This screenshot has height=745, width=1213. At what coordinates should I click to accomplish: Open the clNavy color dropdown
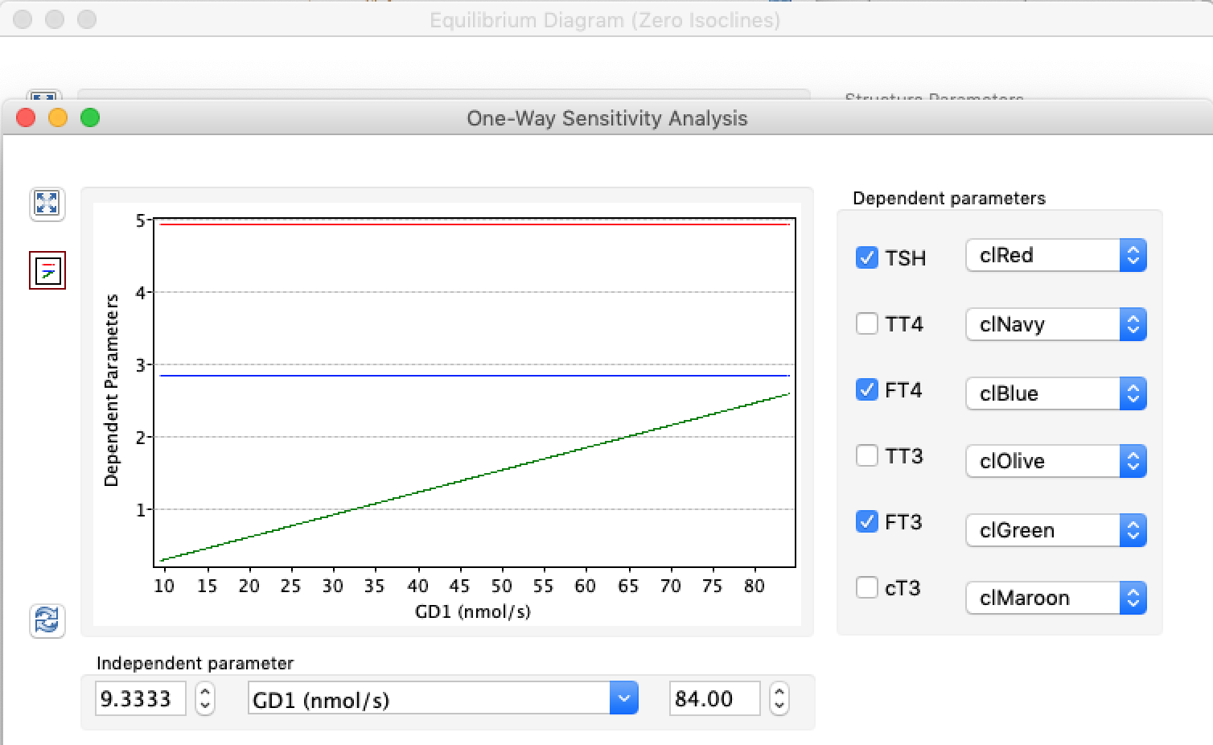click(1055, 324)
